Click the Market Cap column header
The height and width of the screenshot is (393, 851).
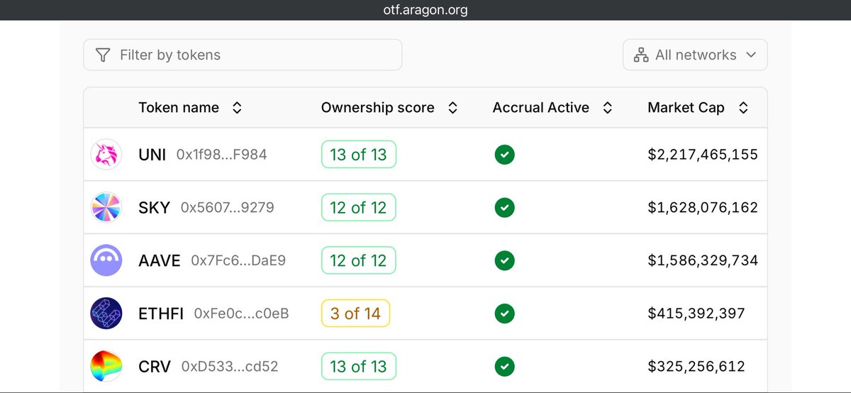click(x=686, y=108)
